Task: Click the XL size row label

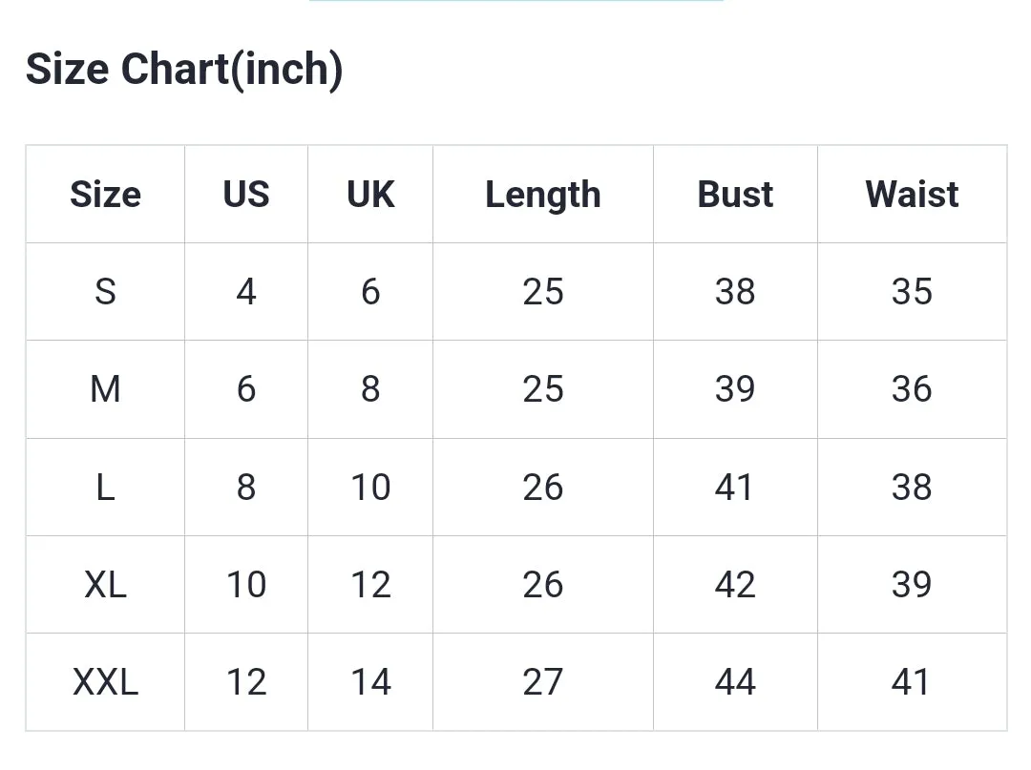Action: pyautogui.click(x=105, y=585)
